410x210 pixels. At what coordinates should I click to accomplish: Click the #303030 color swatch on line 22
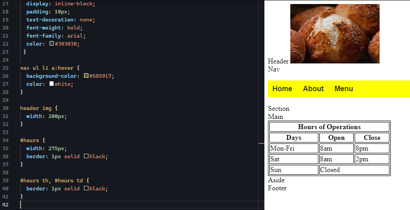[52, 44]
